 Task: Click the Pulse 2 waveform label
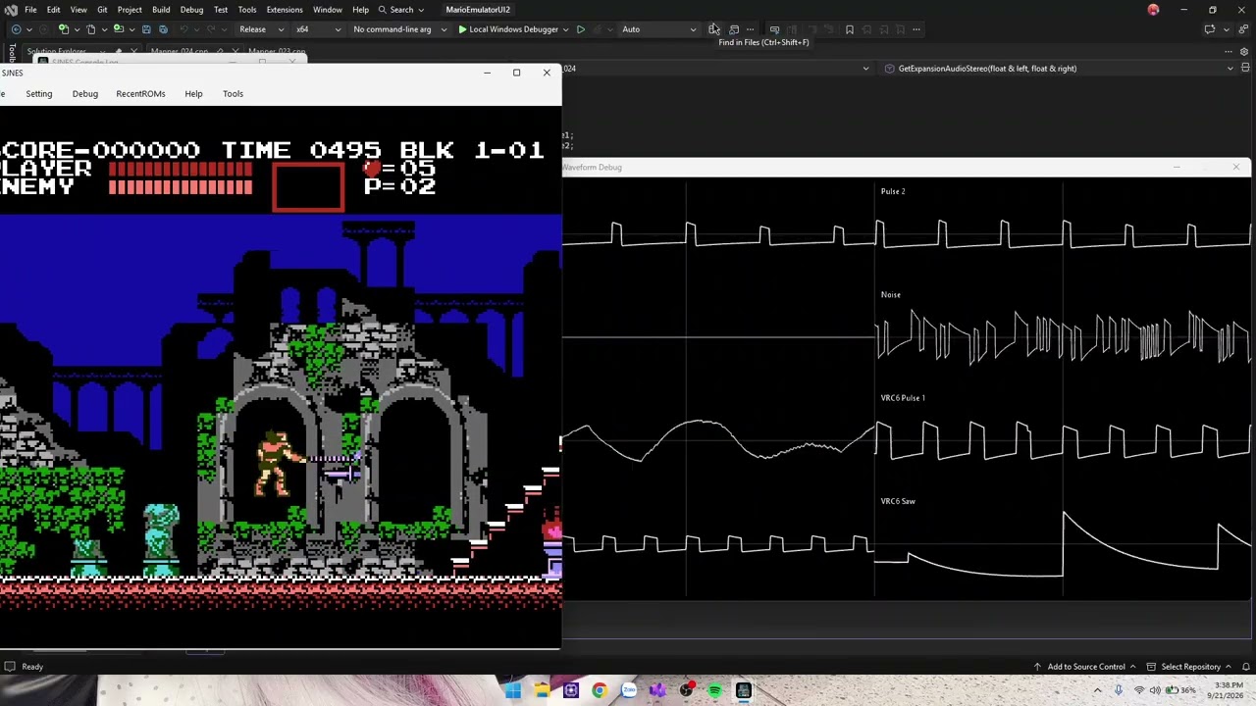click(893, 191)
